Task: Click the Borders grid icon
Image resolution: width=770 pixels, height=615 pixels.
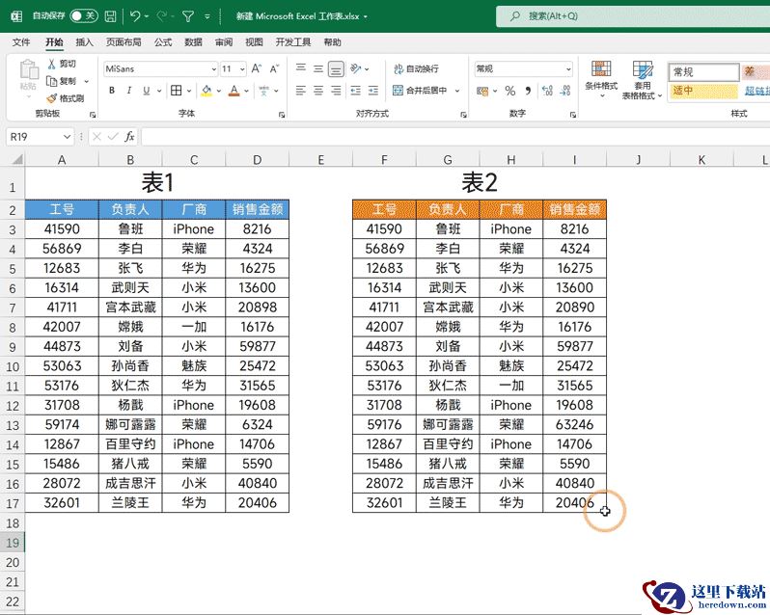Action: [x=176, y=91]
